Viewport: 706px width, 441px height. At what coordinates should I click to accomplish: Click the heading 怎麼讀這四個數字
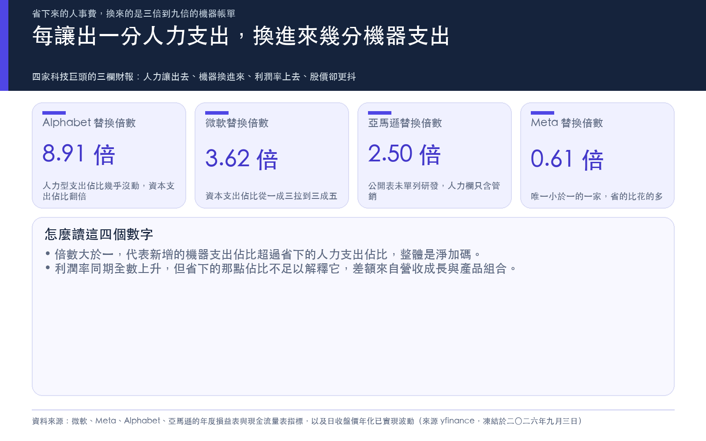point(99,234)
